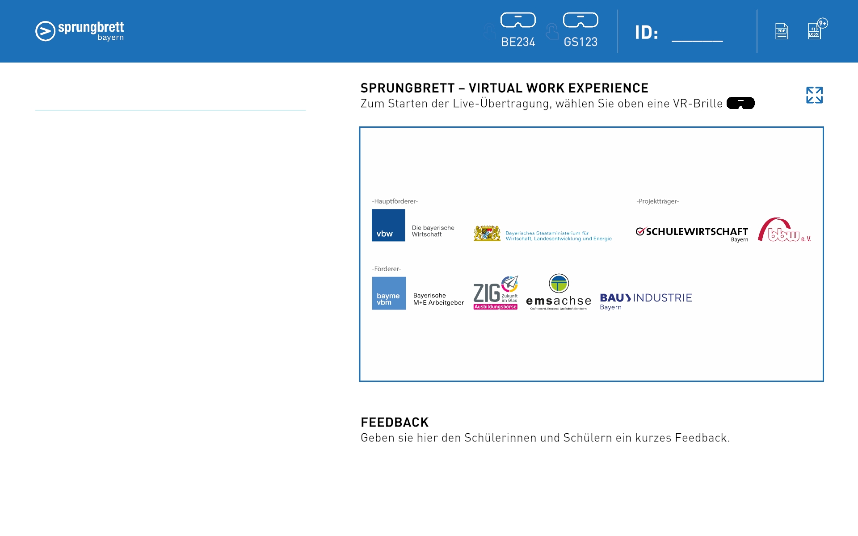Open the PDF document icon
858x536 pixels.
pos(782,31)
